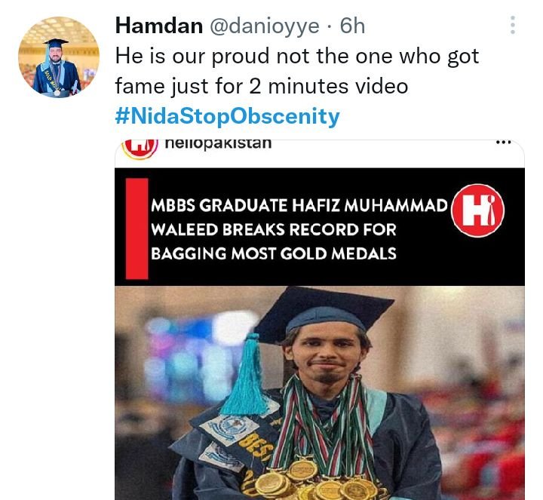Open the hellopakistan username in embedded post

click(x=218, y=143)
